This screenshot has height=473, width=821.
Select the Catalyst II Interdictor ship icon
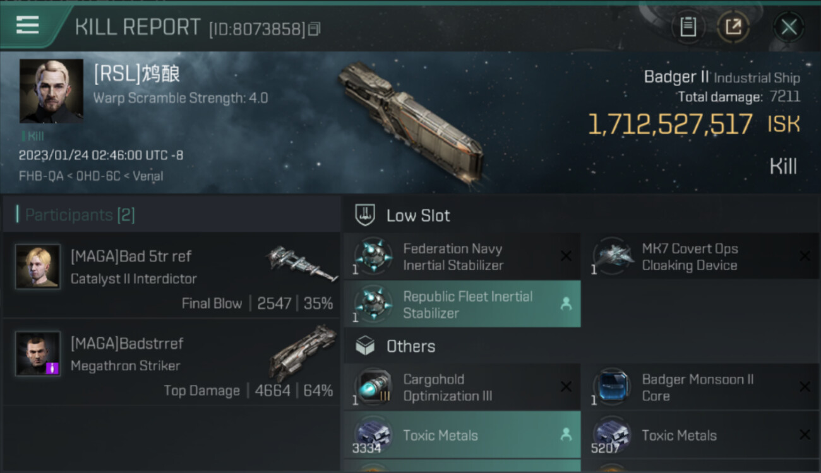[x=301, y=263]
